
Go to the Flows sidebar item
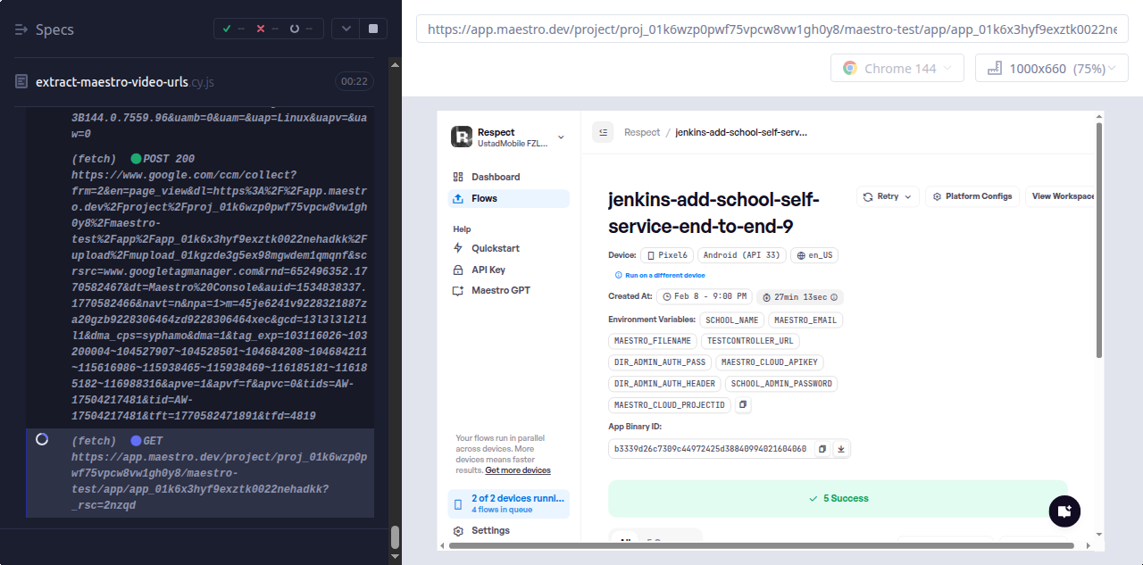coord(484,198)
